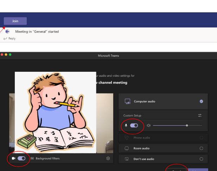Click the Computer audio selected checkmark
The height and width of the screenshot is (171, 217).
[x=202, y=101]
